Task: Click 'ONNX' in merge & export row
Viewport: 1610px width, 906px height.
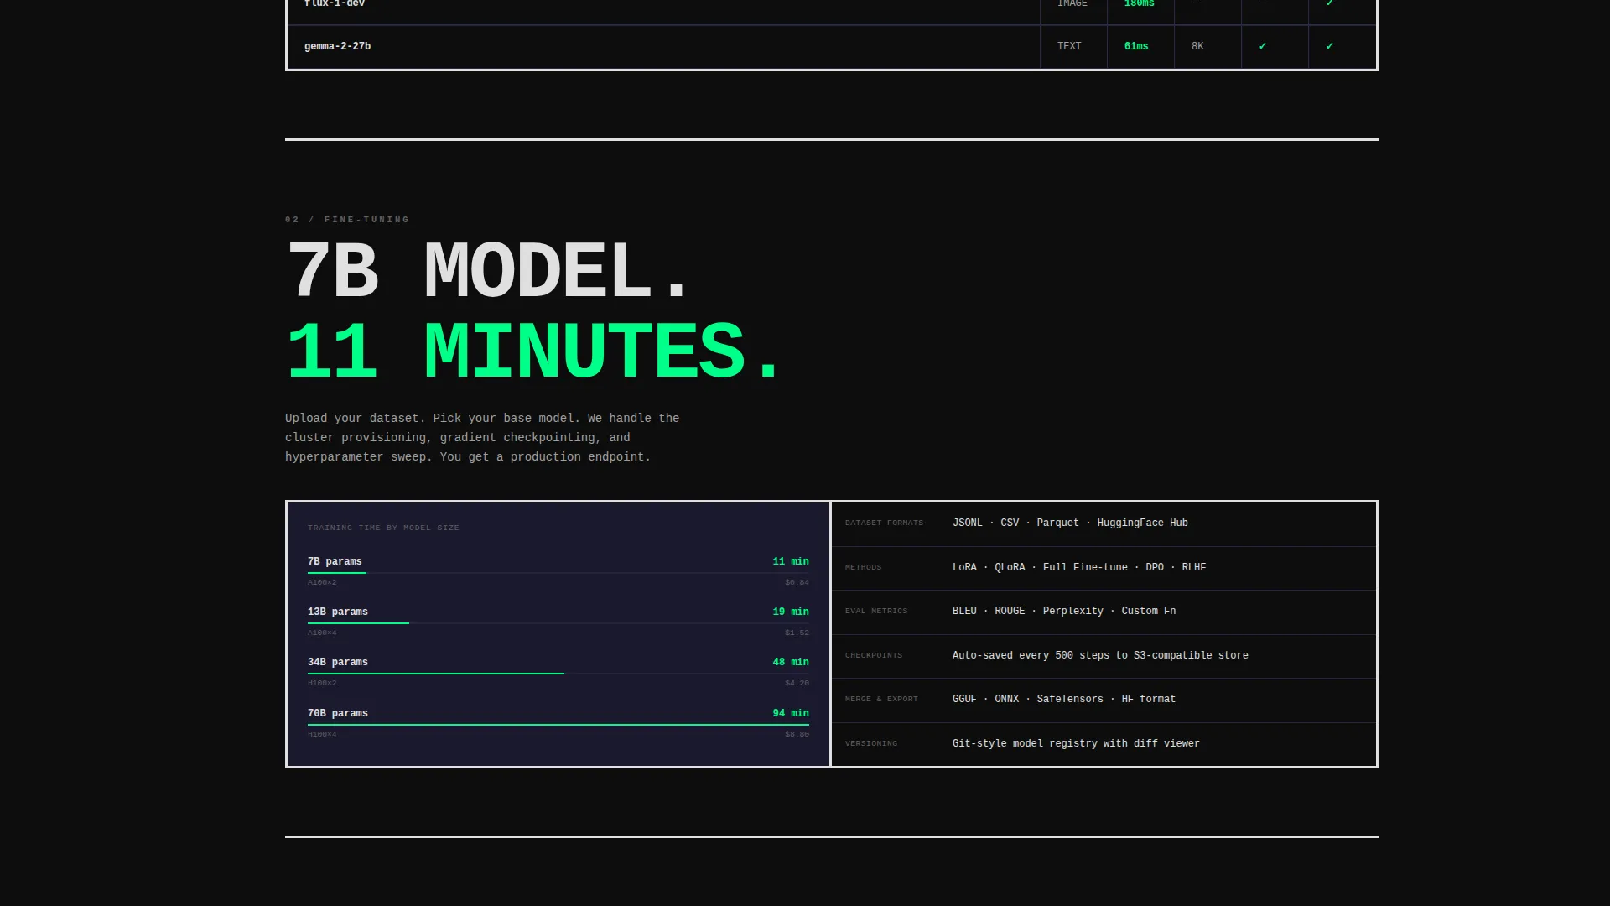Action: click(x=1006, y=699)
